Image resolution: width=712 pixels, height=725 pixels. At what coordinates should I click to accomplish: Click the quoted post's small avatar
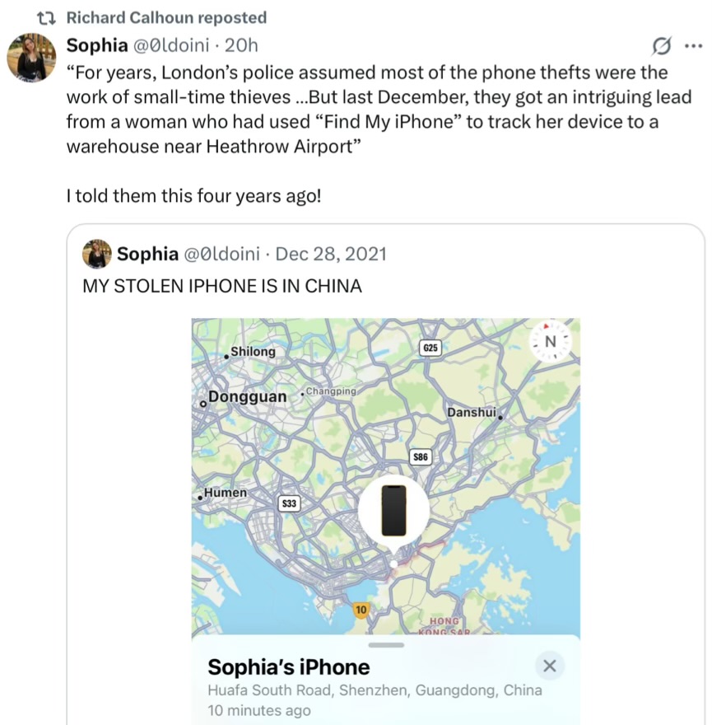click(x=97, y=254)
